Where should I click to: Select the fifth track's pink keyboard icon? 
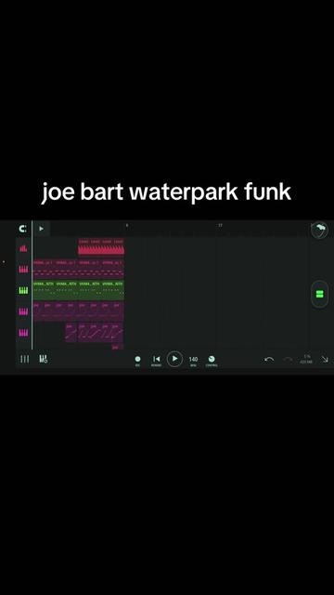click(x=23, y=333)
